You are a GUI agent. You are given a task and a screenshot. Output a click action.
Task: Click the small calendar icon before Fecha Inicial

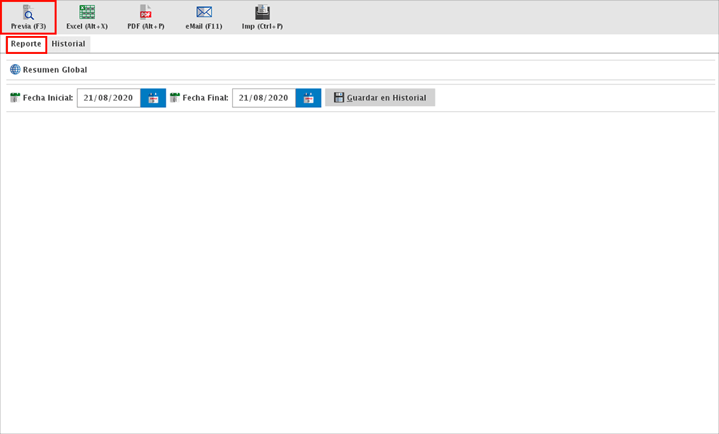click(15, 98)
